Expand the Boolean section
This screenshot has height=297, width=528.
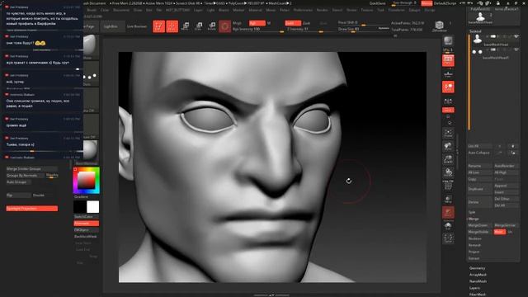point(475,238)
